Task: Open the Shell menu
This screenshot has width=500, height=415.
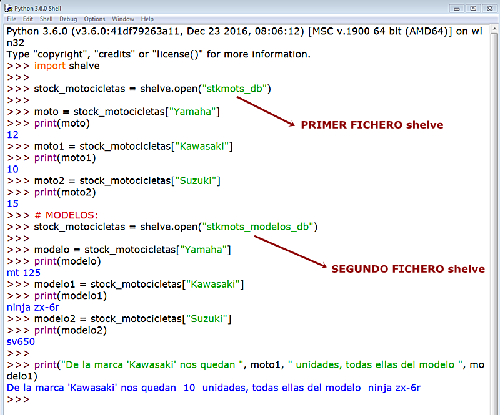Action: tap(46, 19)
